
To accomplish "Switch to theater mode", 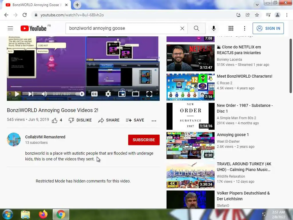I will [x=135, y=94].
